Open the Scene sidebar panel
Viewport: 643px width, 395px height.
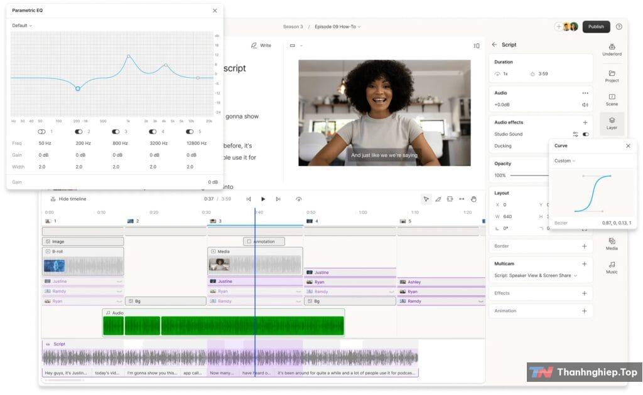tap(612, 100)
